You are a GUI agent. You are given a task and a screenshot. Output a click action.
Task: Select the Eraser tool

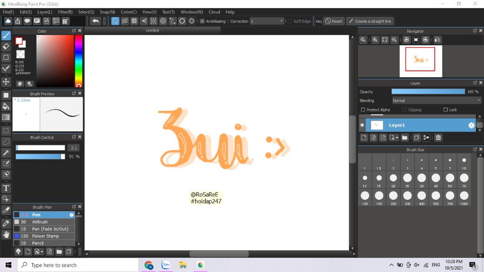coord(6,47)
